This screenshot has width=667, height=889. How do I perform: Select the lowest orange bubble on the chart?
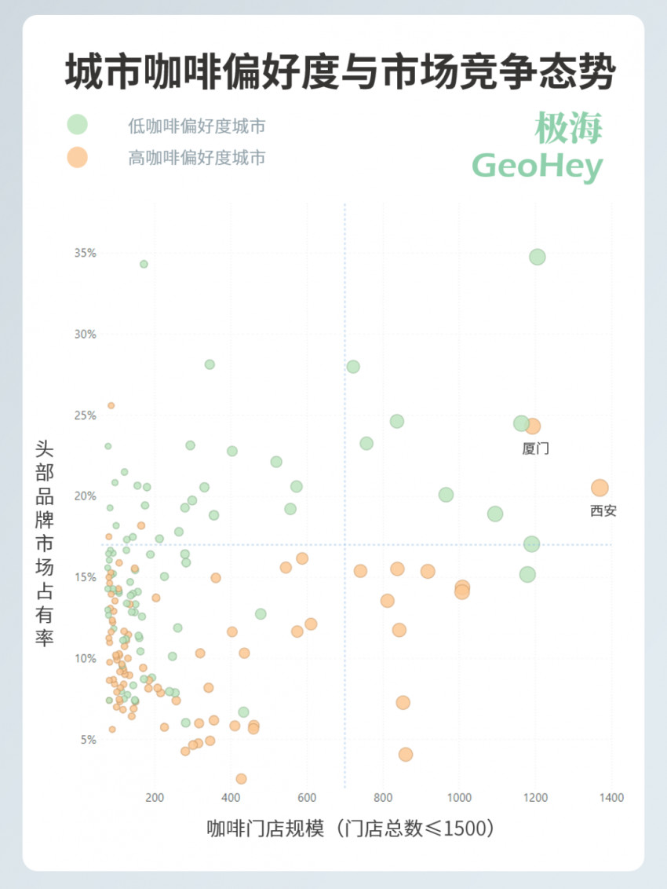tap(241, 779)
